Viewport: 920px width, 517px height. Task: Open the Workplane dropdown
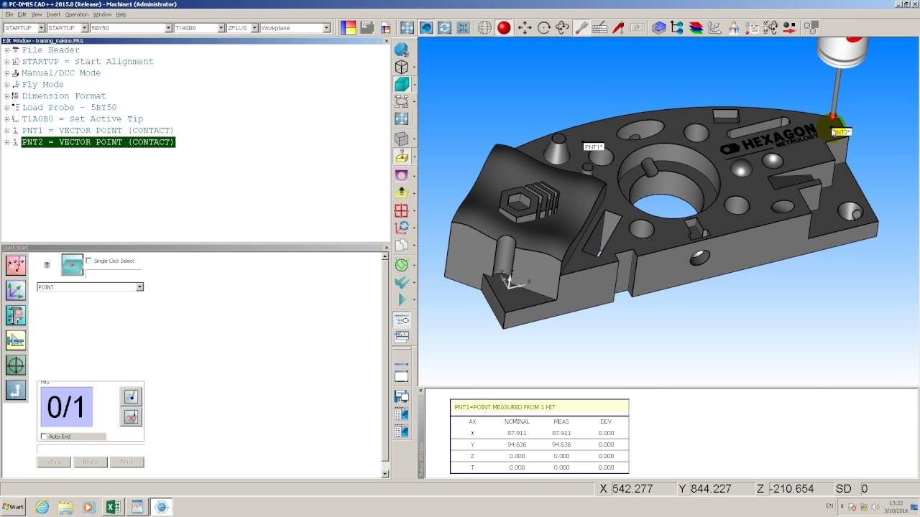pyautogui.click(x=326, y=28)
